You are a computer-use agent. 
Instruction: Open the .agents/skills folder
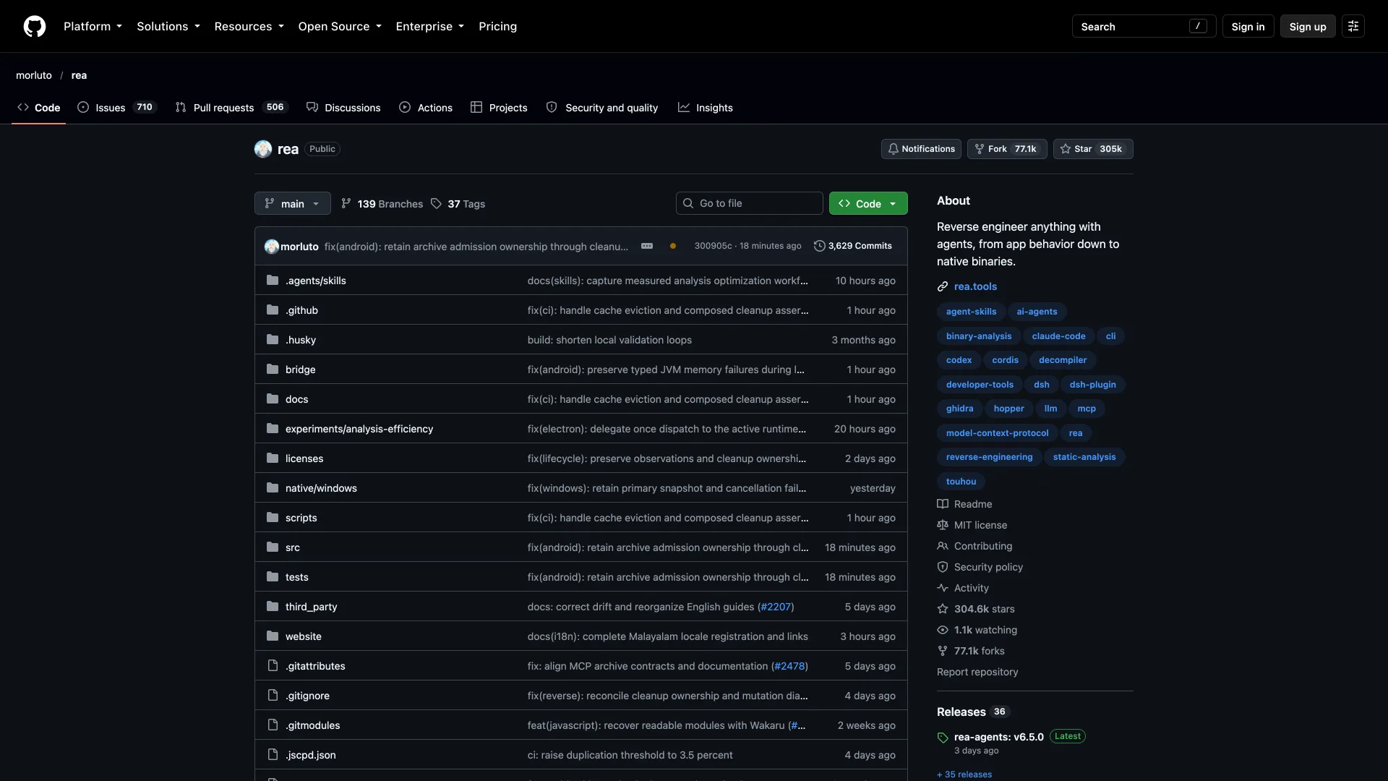tap(315, 281)
